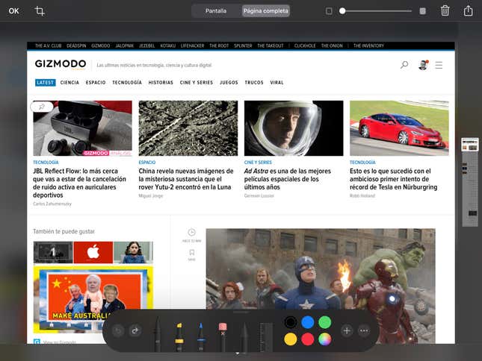Select the crop tool
The image size is (482, 361).
point(40,11)
